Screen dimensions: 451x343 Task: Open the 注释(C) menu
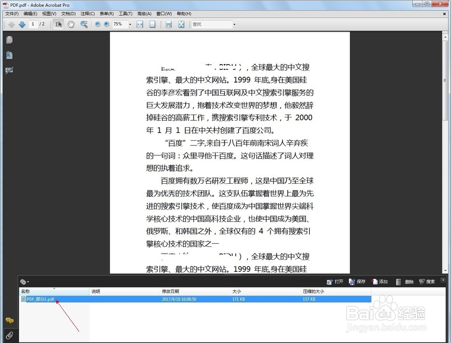click(x=87, y=14)
